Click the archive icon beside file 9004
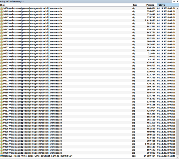The height and width of the screenshot is (159, 179). 1,135
